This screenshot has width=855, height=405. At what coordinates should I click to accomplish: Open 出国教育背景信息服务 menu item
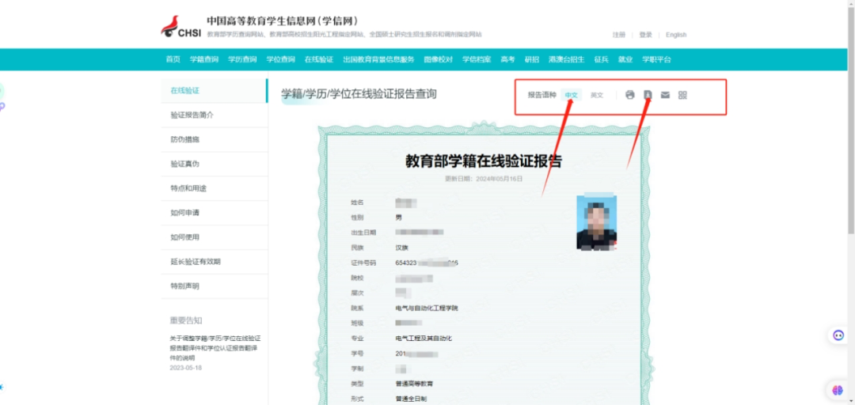tap(378, 59)
